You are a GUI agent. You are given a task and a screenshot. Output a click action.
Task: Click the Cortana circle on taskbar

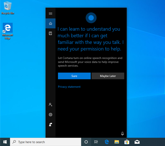[x=86, y=142]
